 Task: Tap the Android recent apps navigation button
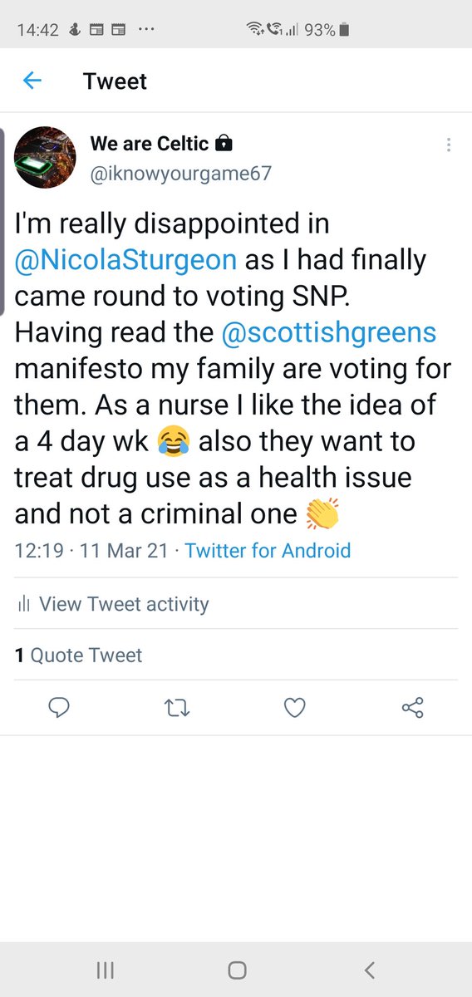click(x=105, y=970)
